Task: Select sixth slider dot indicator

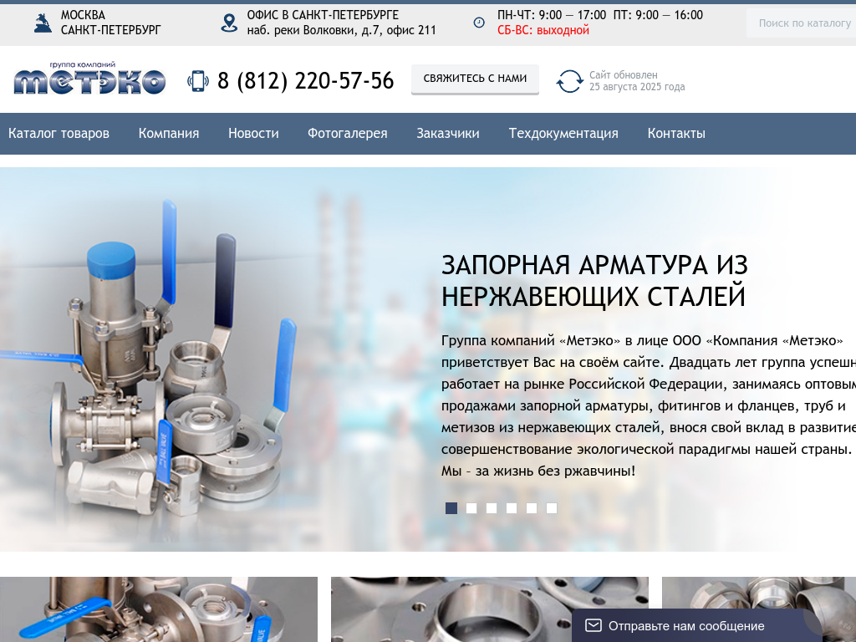Action: point(552,508)
